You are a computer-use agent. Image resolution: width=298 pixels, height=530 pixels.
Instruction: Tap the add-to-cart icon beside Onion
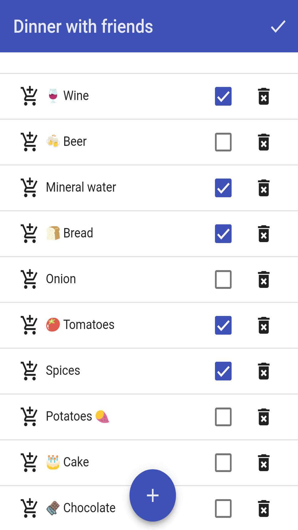pos(29,279)
